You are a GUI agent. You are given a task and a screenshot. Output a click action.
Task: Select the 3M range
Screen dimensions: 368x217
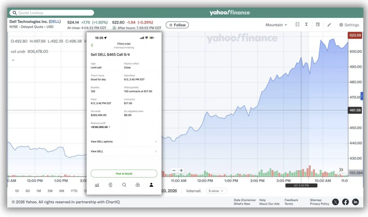pyautogui.click(x=50, y=191)
